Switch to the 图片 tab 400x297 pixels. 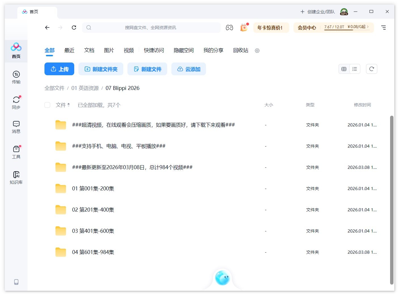click(109, 50)
